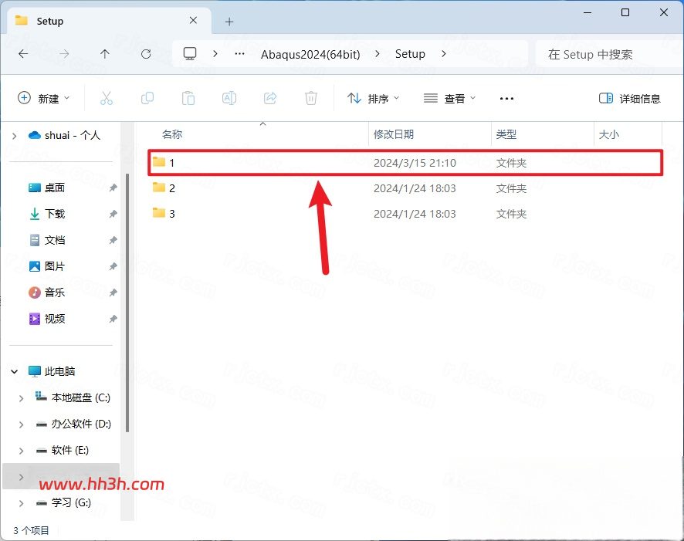Open 音乐 (Music) quick access

click(x=46, y=292)
